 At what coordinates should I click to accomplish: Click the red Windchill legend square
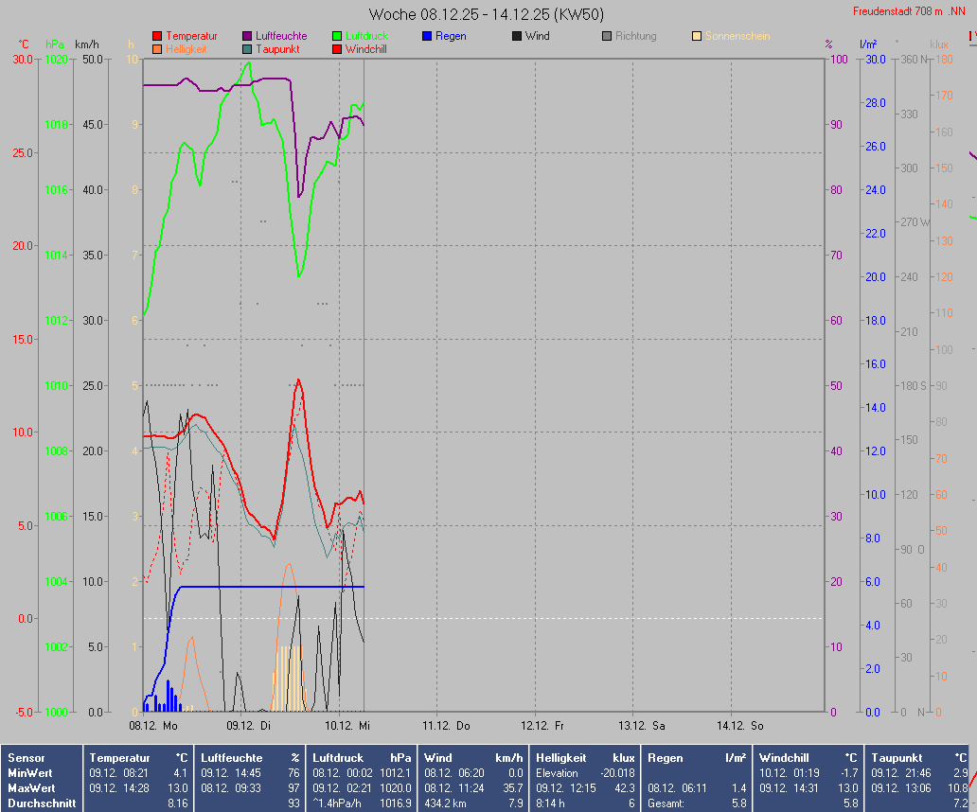337,48
